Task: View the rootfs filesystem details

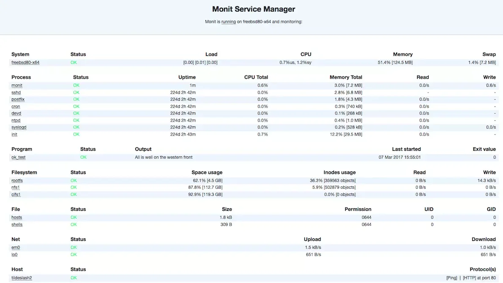Action: (x=17, y=180)
